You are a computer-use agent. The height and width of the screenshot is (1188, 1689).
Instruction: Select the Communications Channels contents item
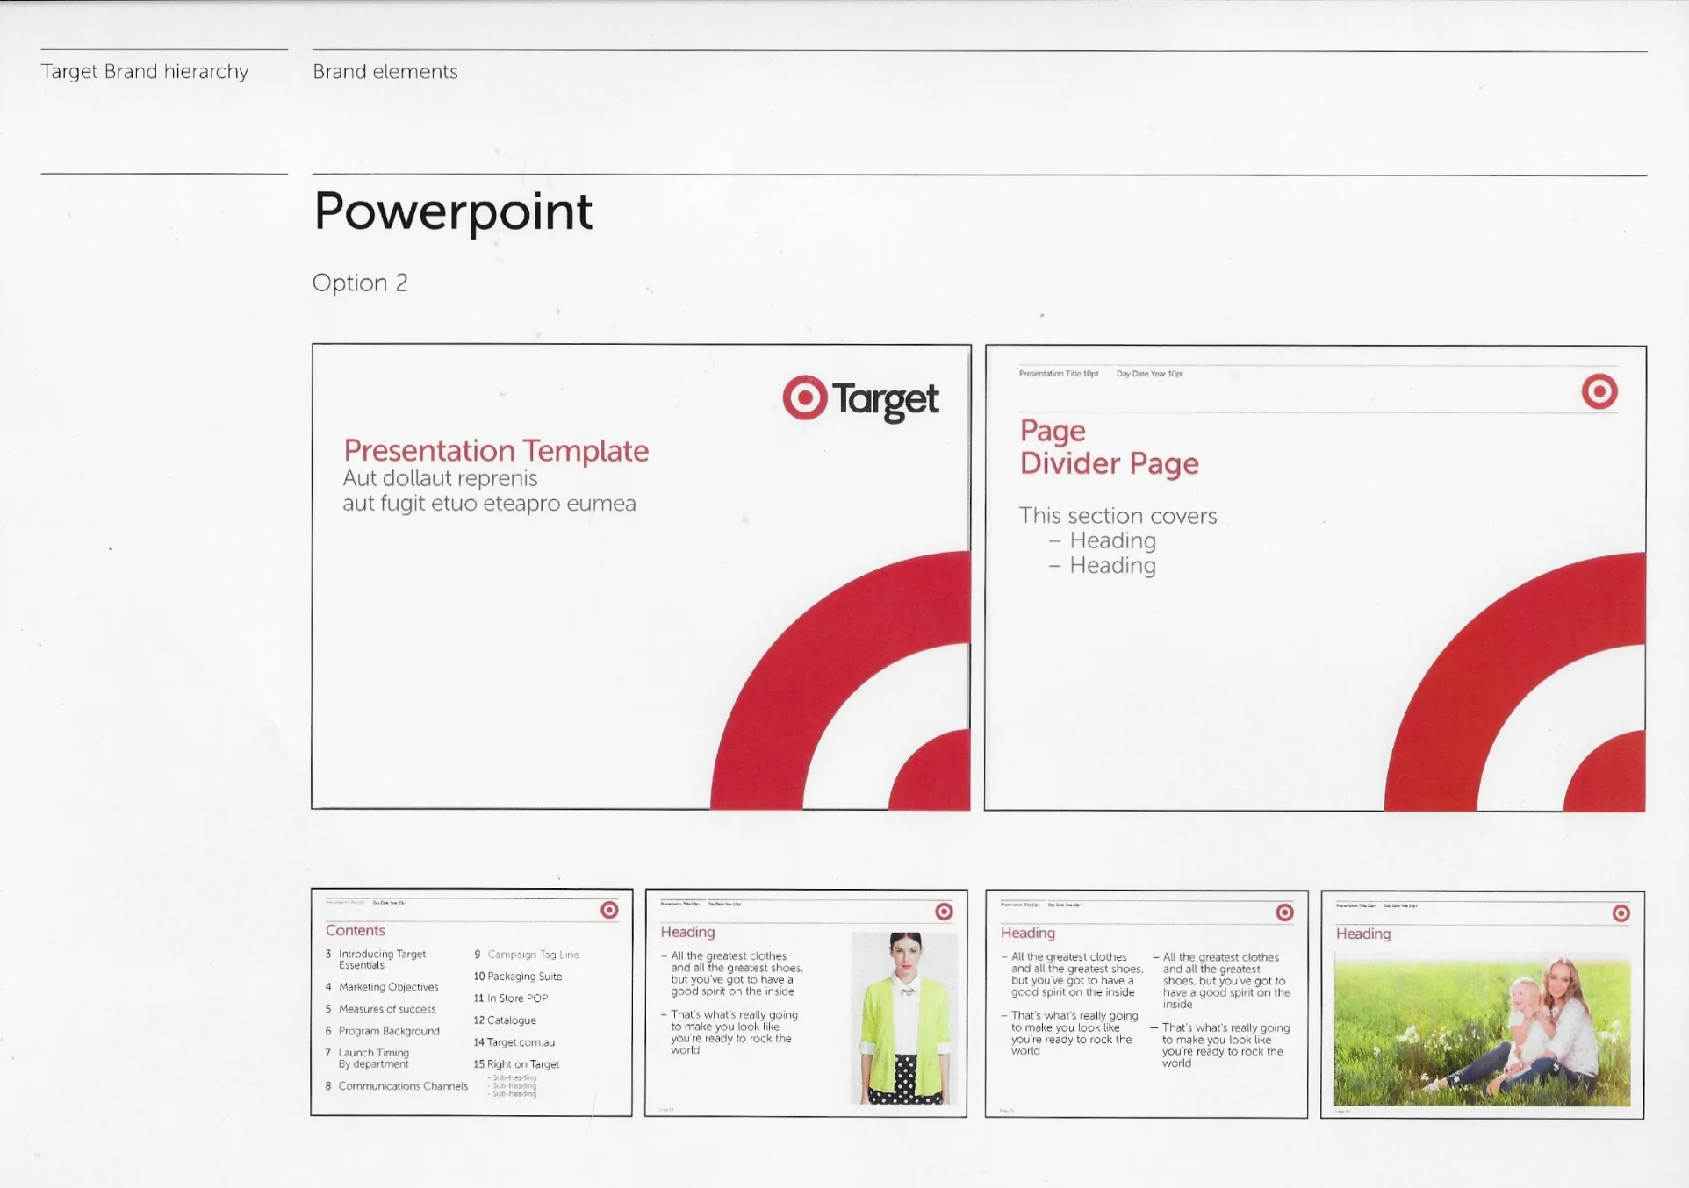coord(402,1086)
